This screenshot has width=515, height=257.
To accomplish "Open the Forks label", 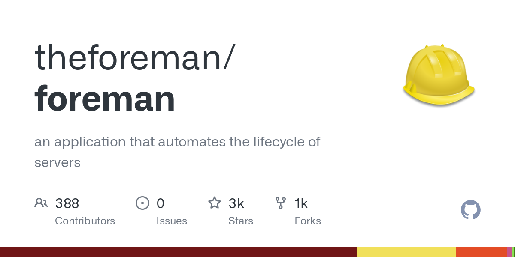I will [308, 221].
